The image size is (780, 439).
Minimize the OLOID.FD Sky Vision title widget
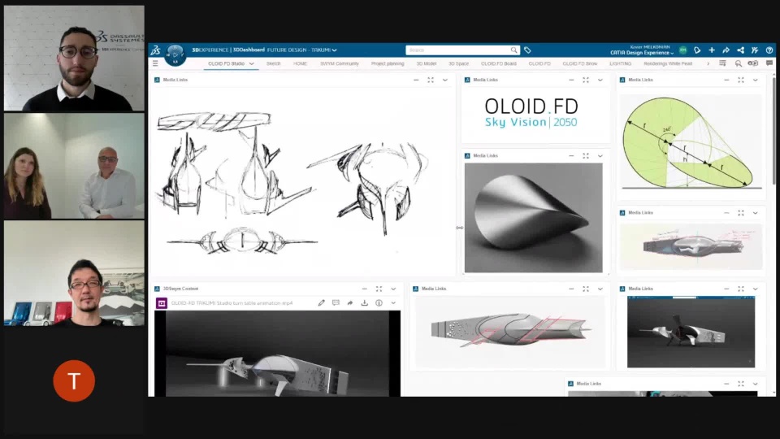click(571, 80)
